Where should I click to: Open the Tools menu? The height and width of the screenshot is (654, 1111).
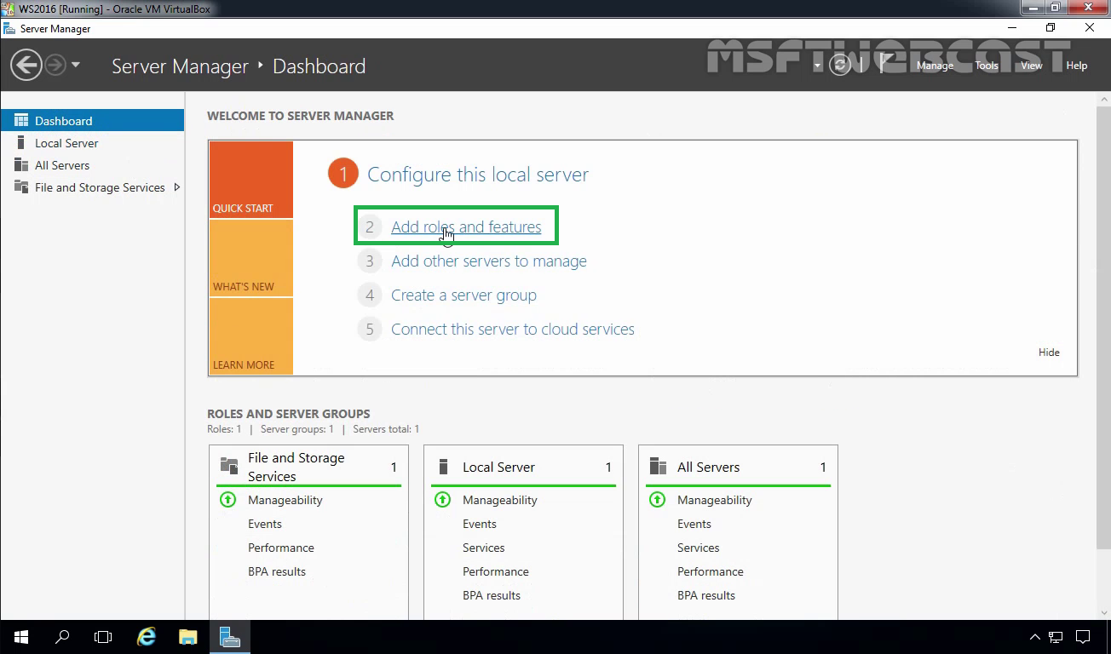tap(987, 66)
